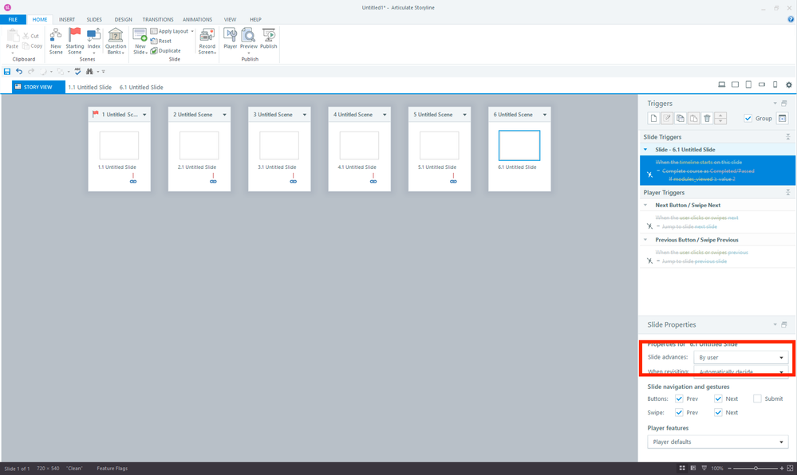
Task: Publish the course from ribbon
Action: (x=268, y=38)
